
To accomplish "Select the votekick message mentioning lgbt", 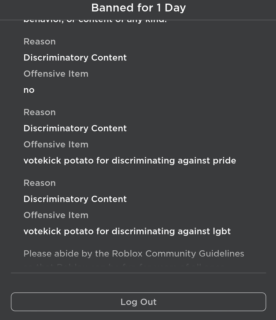I will [x=127, y=231].
